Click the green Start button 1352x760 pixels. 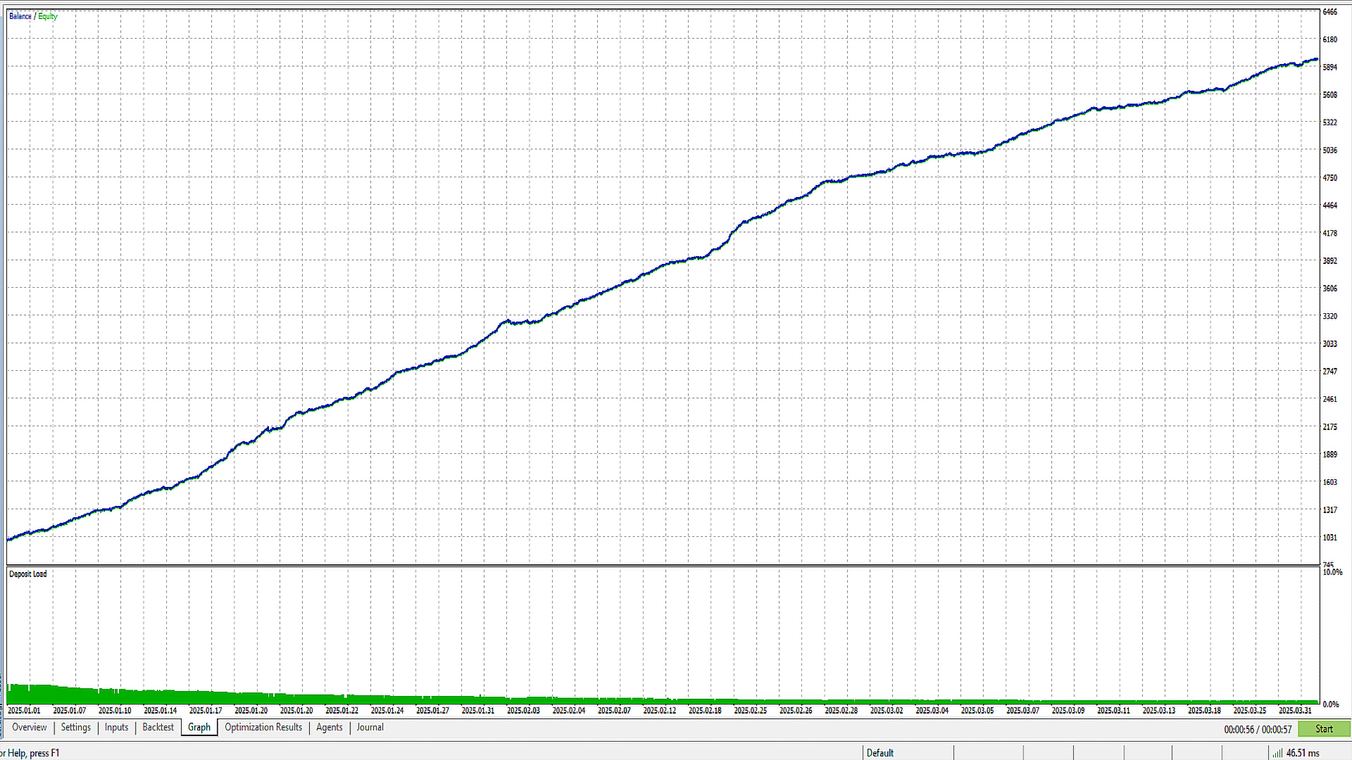pos(1324,729)
